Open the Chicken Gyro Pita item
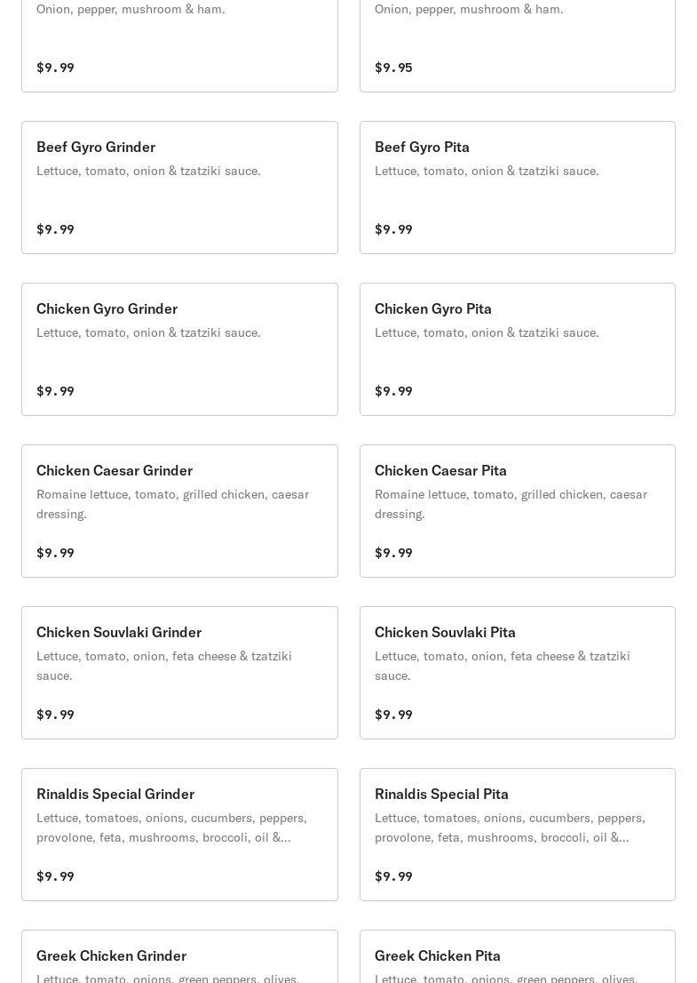This screenshot has width=697, height=983. tap(517, 349)
